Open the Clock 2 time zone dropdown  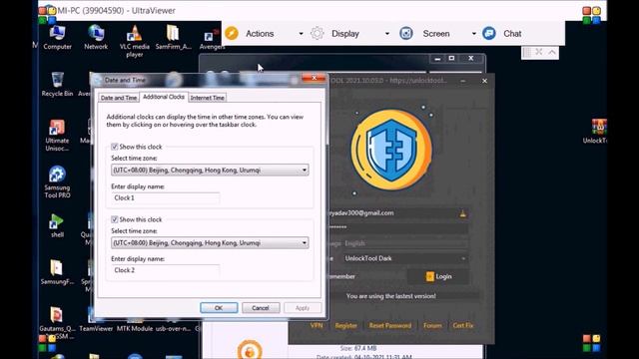coord(210,243)
